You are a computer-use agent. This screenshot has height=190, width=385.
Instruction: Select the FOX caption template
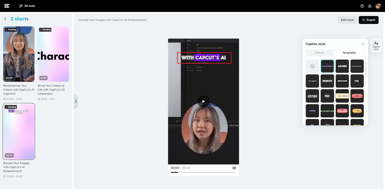tap(327, 96)
